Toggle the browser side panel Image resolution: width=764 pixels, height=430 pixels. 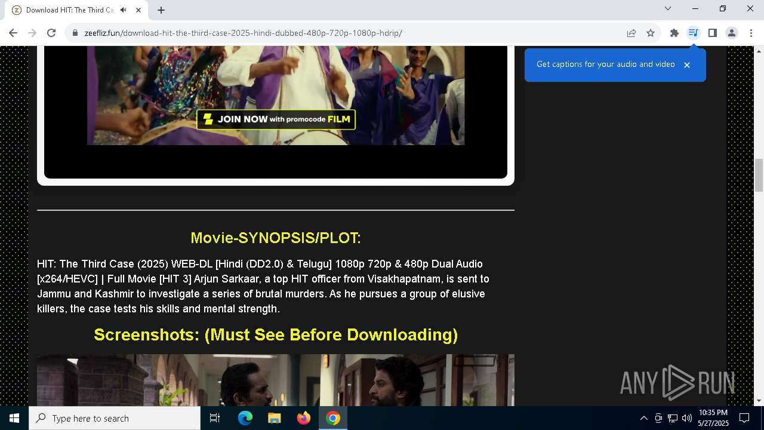pyautogui.click(x=713, y=33)
